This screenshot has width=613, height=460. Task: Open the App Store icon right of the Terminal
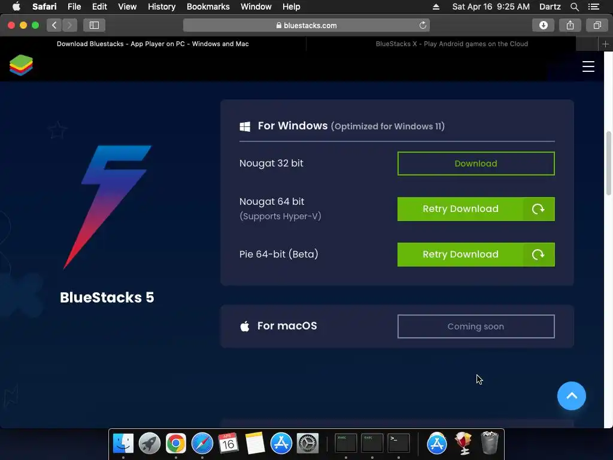(x=436, y=443)
